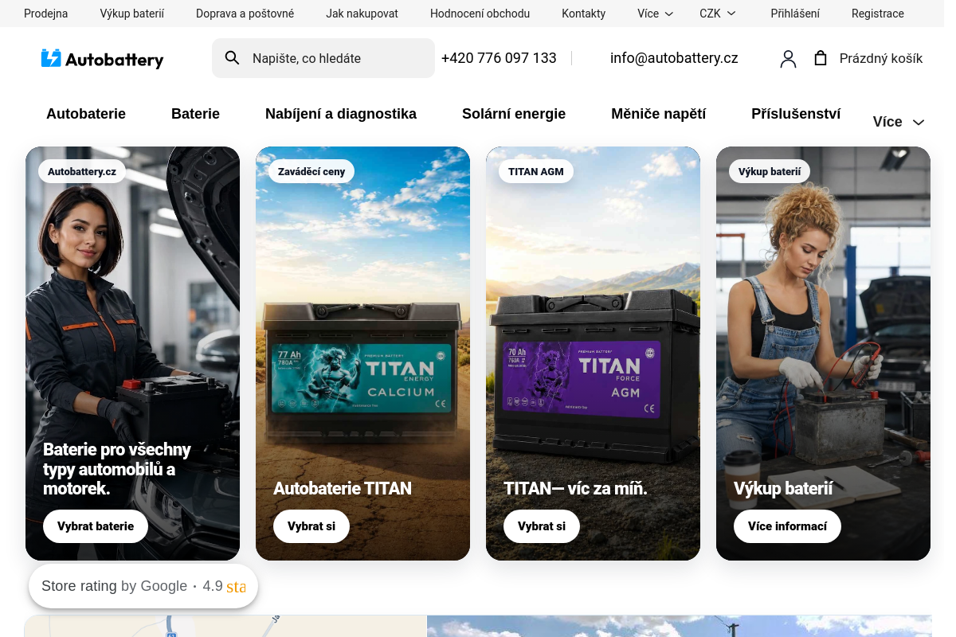Click the Autobattery logo
Viewport: 956px width, 637px height.
click(102, 58)
